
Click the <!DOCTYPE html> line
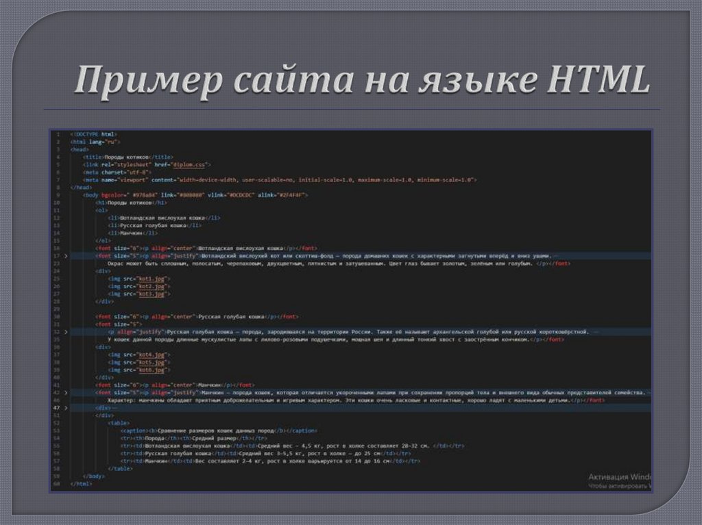point(93,134)
